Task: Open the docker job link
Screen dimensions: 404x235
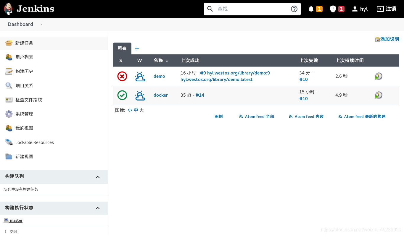Action: (x=161, y=95)
